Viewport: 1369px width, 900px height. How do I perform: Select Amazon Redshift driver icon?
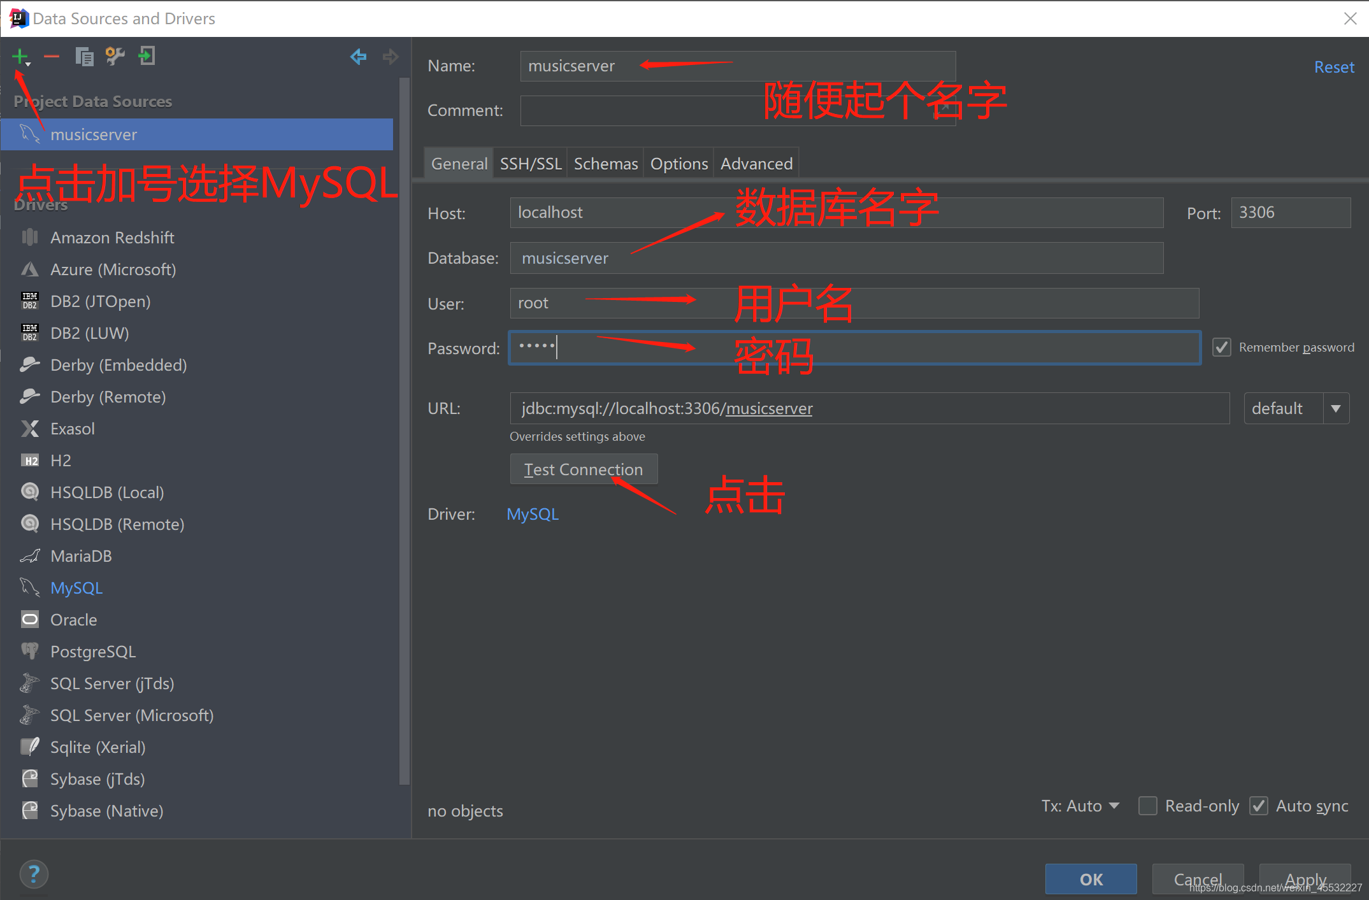pyautogui.click(x=30, y=238)
